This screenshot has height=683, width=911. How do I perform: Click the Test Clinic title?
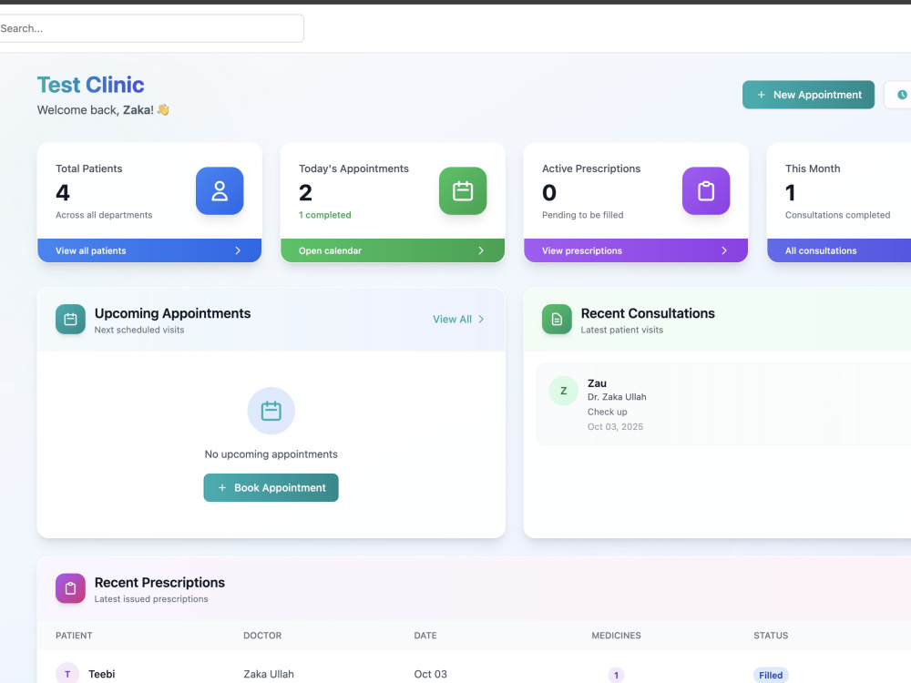90,85
